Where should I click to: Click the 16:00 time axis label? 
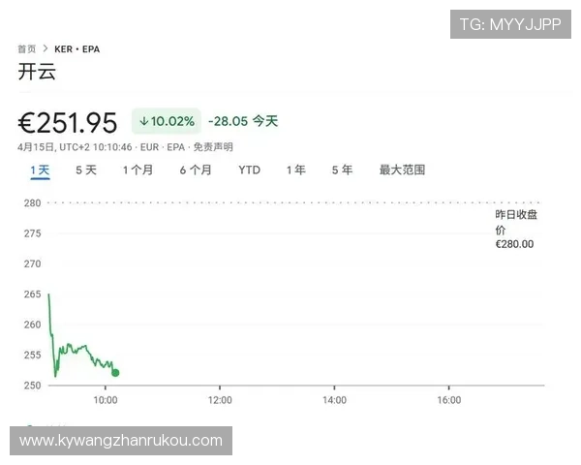(449, 400)
